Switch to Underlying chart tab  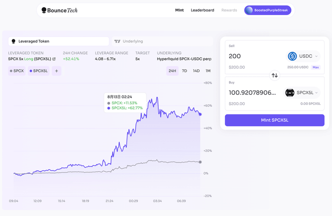pos(162,41)
